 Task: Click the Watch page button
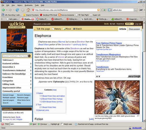point(78,29)
